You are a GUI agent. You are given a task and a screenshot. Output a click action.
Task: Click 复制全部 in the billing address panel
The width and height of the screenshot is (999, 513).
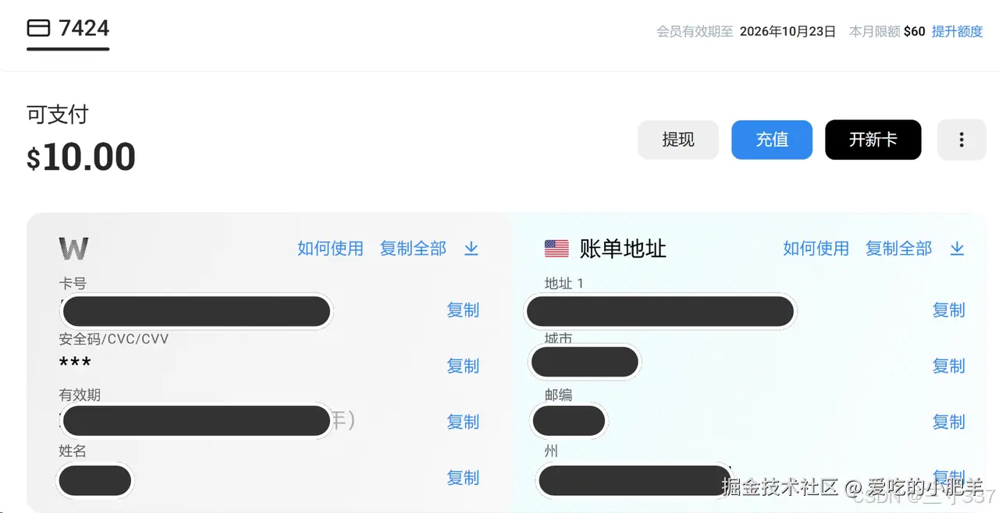(x=898, y=248)
